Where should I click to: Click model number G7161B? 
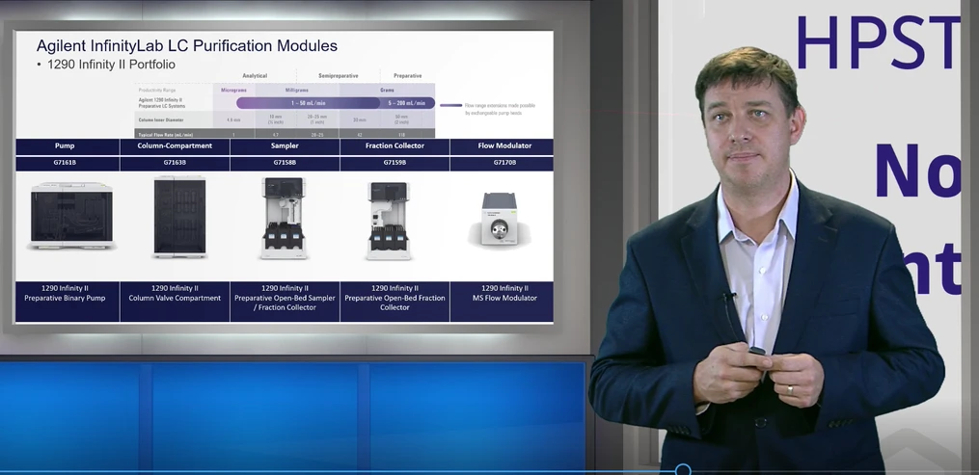click(66, 164)
